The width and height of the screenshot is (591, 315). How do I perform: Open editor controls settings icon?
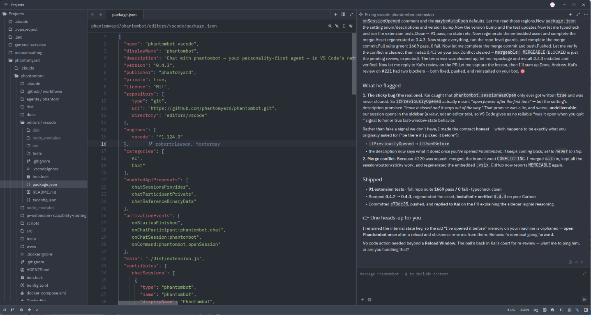click(x=351, y=26)
